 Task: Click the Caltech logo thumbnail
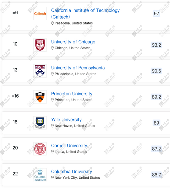click(x=40, y=13)
